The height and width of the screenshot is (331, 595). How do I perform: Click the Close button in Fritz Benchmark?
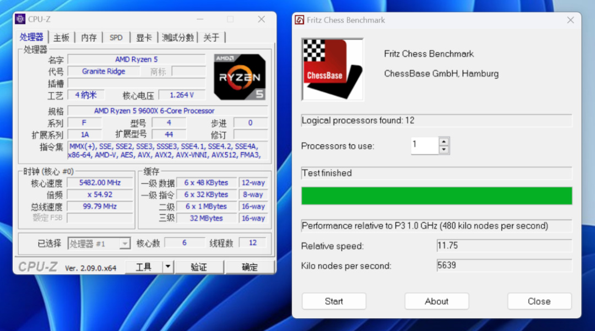click(x=539, y=301)
